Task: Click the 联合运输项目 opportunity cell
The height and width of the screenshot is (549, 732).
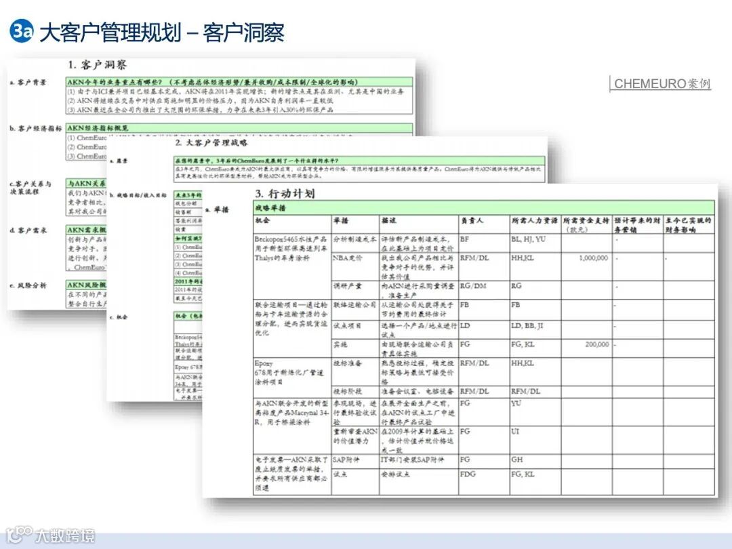Action: 292,329
